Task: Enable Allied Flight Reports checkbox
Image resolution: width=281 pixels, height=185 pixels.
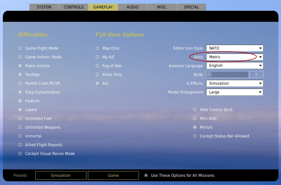Action: [20, 145]
